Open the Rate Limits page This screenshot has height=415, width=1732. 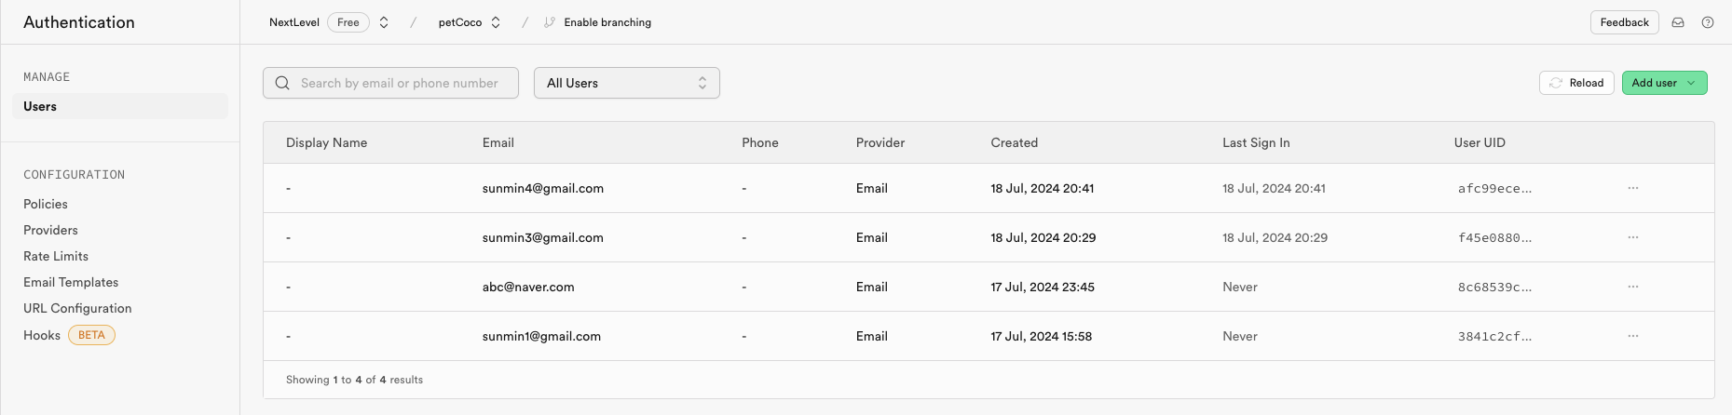[56, 256]
